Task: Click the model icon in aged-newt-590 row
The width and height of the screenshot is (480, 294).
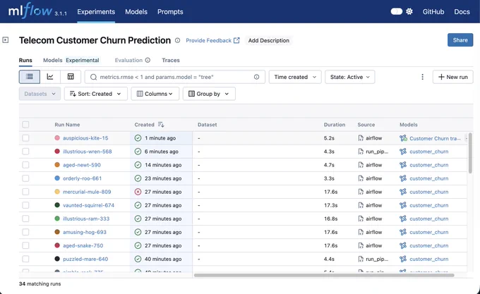Action: [x=403, y=165]
